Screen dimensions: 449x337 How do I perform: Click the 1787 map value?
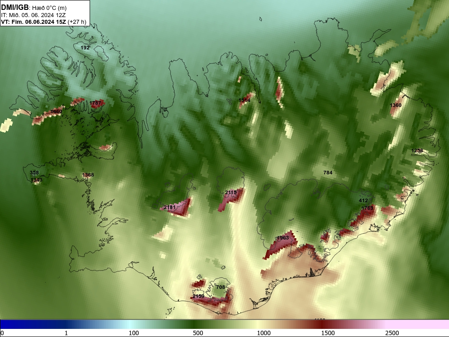tap(95, 102)
